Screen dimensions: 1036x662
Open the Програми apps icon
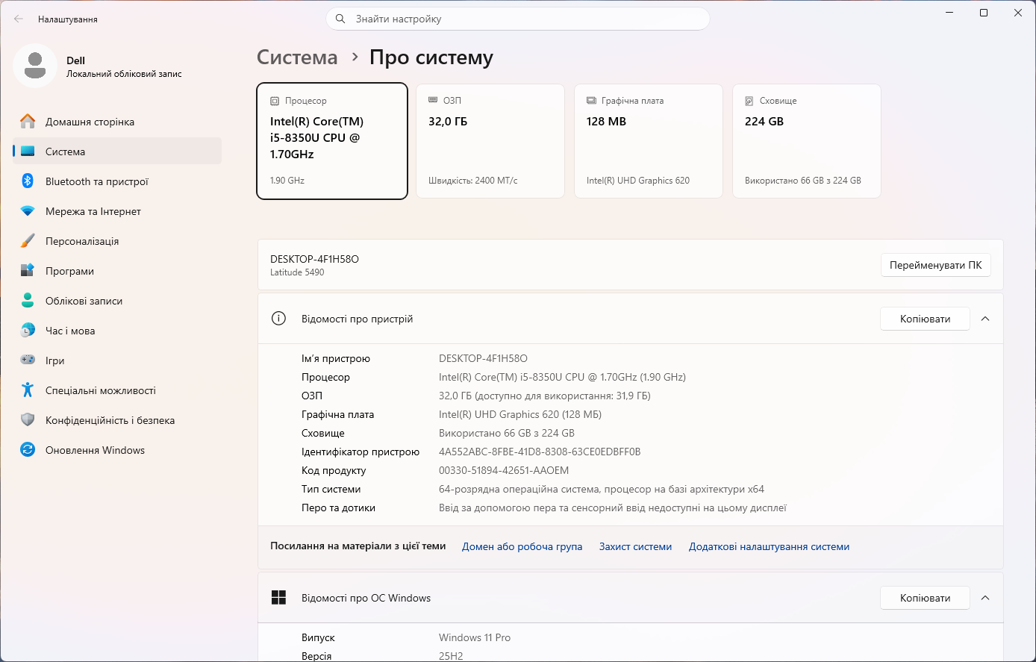pyautogui.click(x=28, y=271)
